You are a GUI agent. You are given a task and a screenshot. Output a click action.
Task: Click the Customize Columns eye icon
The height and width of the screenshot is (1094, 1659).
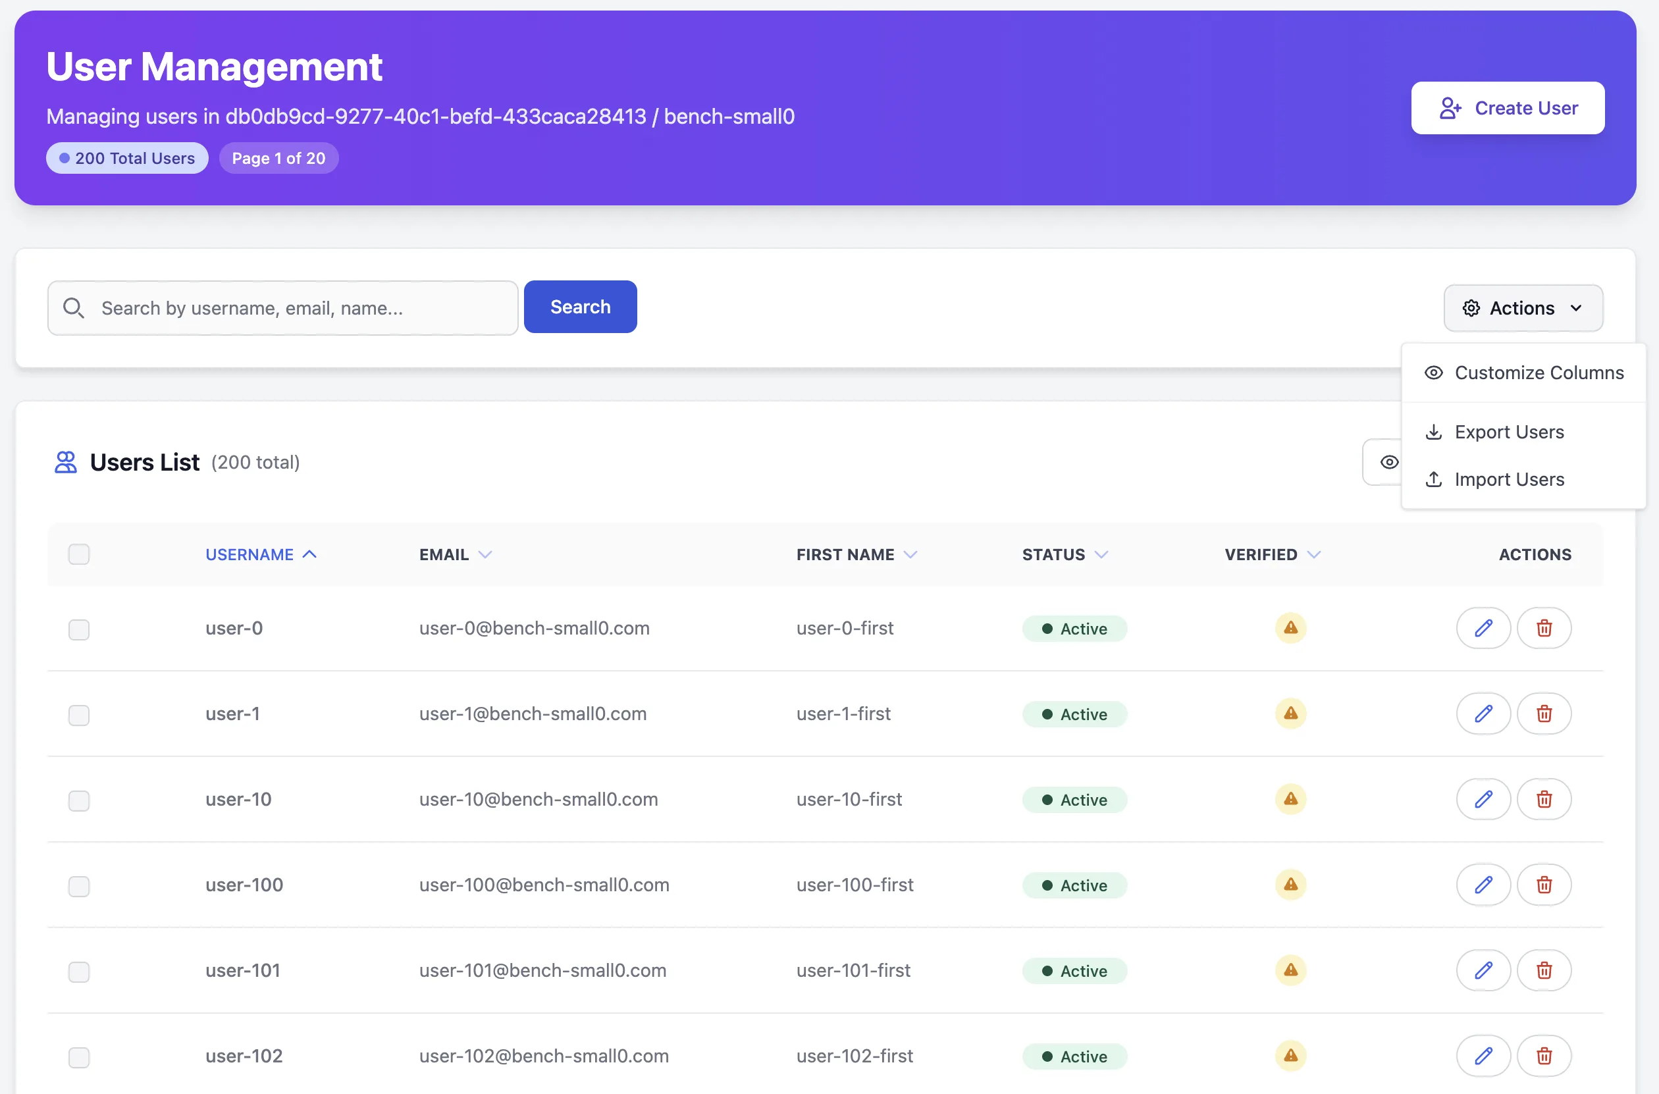tap(1434, 373)
